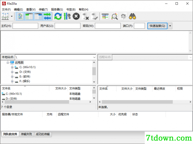Sort remote list by 权限 column
This screenshot has height=144, width=193.
[x=184, y=88]
